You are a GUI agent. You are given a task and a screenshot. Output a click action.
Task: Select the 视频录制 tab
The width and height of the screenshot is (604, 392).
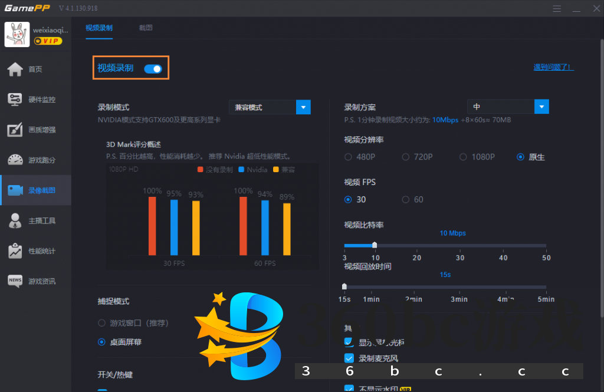(99, 27)
